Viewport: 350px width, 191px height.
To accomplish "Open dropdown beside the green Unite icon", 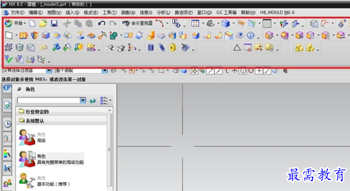I will point(121,35).
